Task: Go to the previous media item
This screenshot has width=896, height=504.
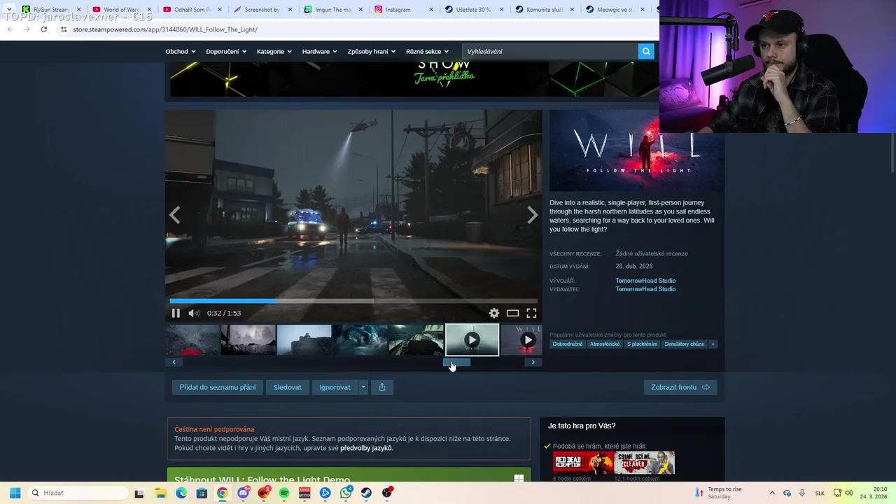Action: (175, 215)
